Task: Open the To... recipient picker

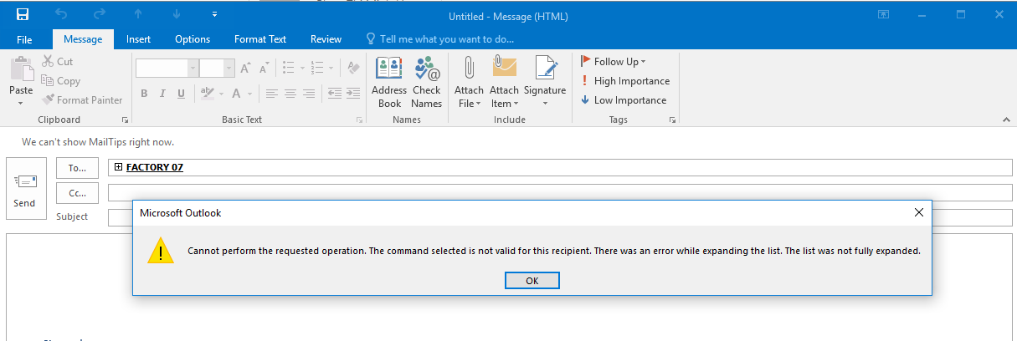Action: point(77,168)
